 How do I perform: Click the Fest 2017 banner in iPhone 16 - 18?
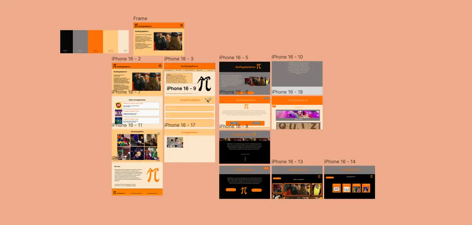click(x=297, y=115)
